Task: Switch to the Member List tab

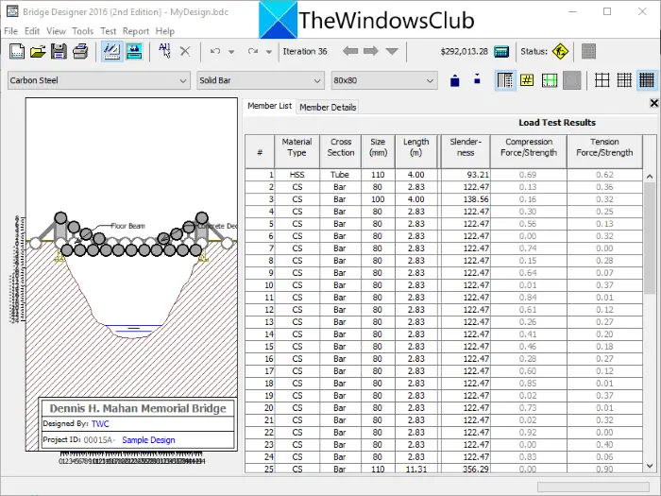Action: pos(269,106)
